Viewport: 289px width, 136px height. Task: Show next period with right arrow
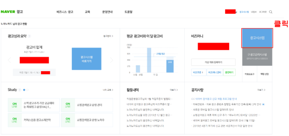111,60
